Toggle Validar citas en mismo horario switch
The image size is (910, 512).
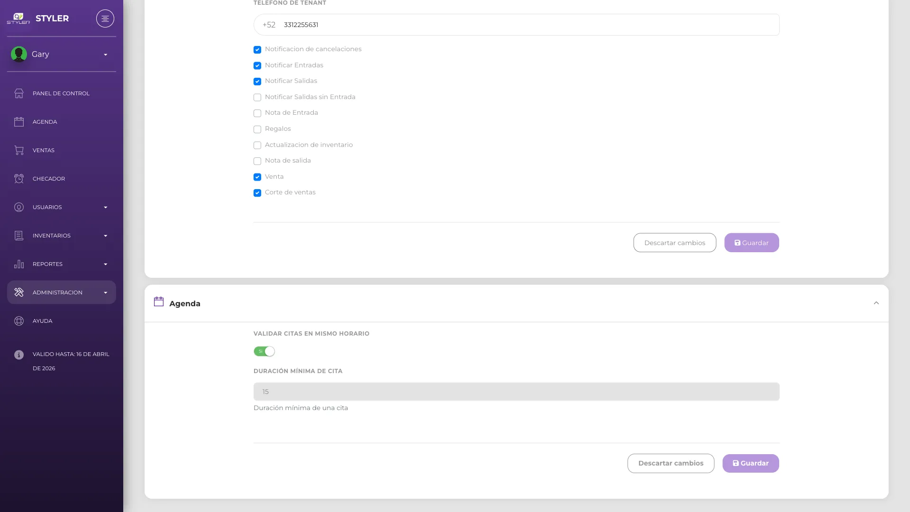pyautogui.click(x=264, y=351)
